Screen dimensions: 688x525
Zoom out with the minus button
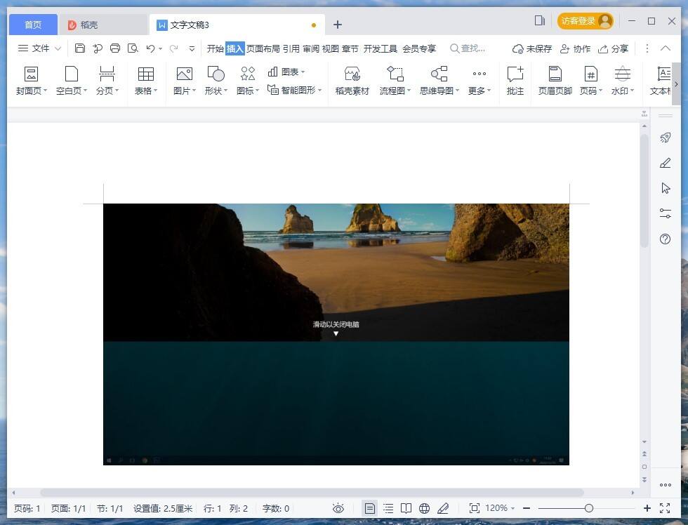tap(527, 508)
